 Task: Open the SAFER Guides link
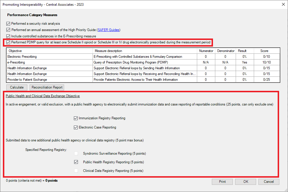[x=108, y=30]
